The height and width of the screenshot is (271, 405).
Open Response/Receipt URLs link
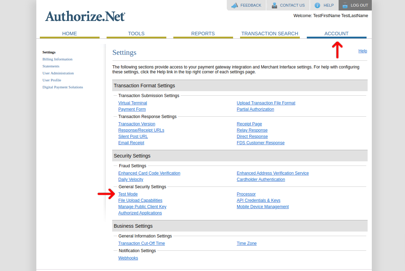141,130
